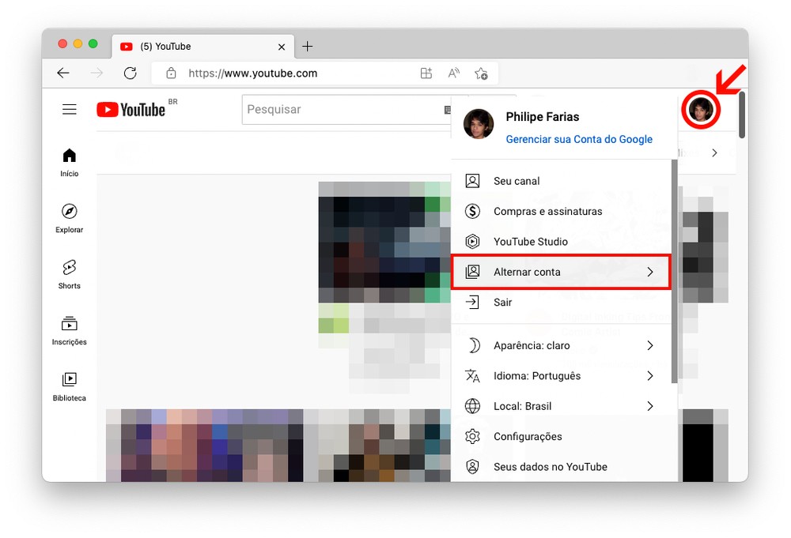Expand Aparência: claro option
Viewport: 791px width, 538px height.
point(561,345)
